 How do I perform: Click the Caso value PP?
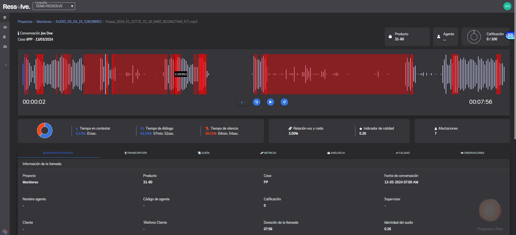(266, 182)
